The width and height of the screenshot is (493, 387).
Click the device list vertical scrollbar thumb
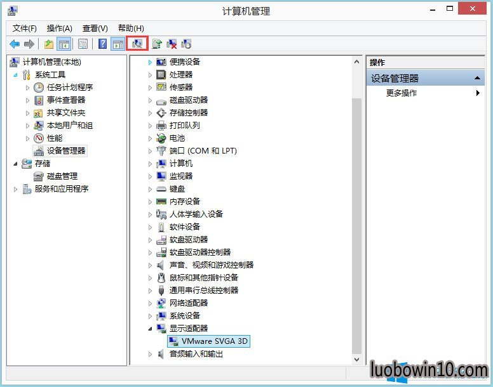(356, 226)
